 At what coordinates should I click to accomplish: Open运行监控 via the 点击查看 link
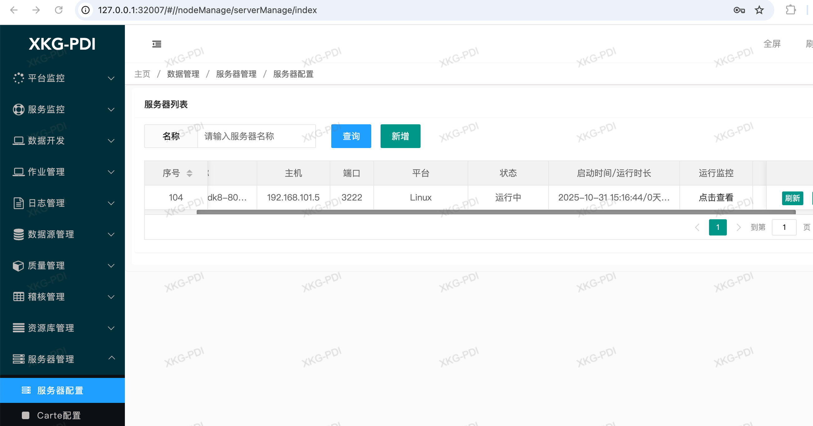pyautogui.click(x=716, y=197)
